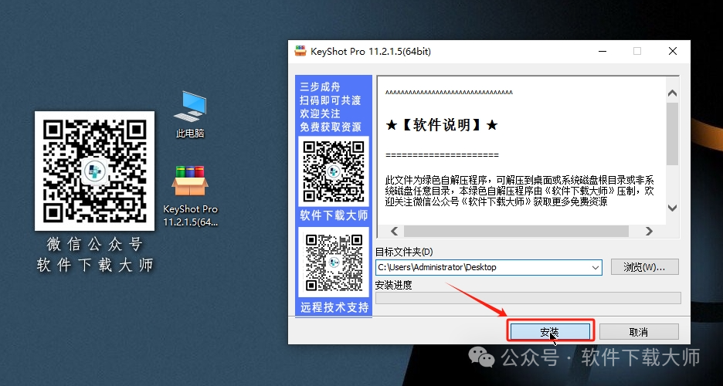
Task: Click the 三步成舟 sidebar text
Action: point(320,87)
